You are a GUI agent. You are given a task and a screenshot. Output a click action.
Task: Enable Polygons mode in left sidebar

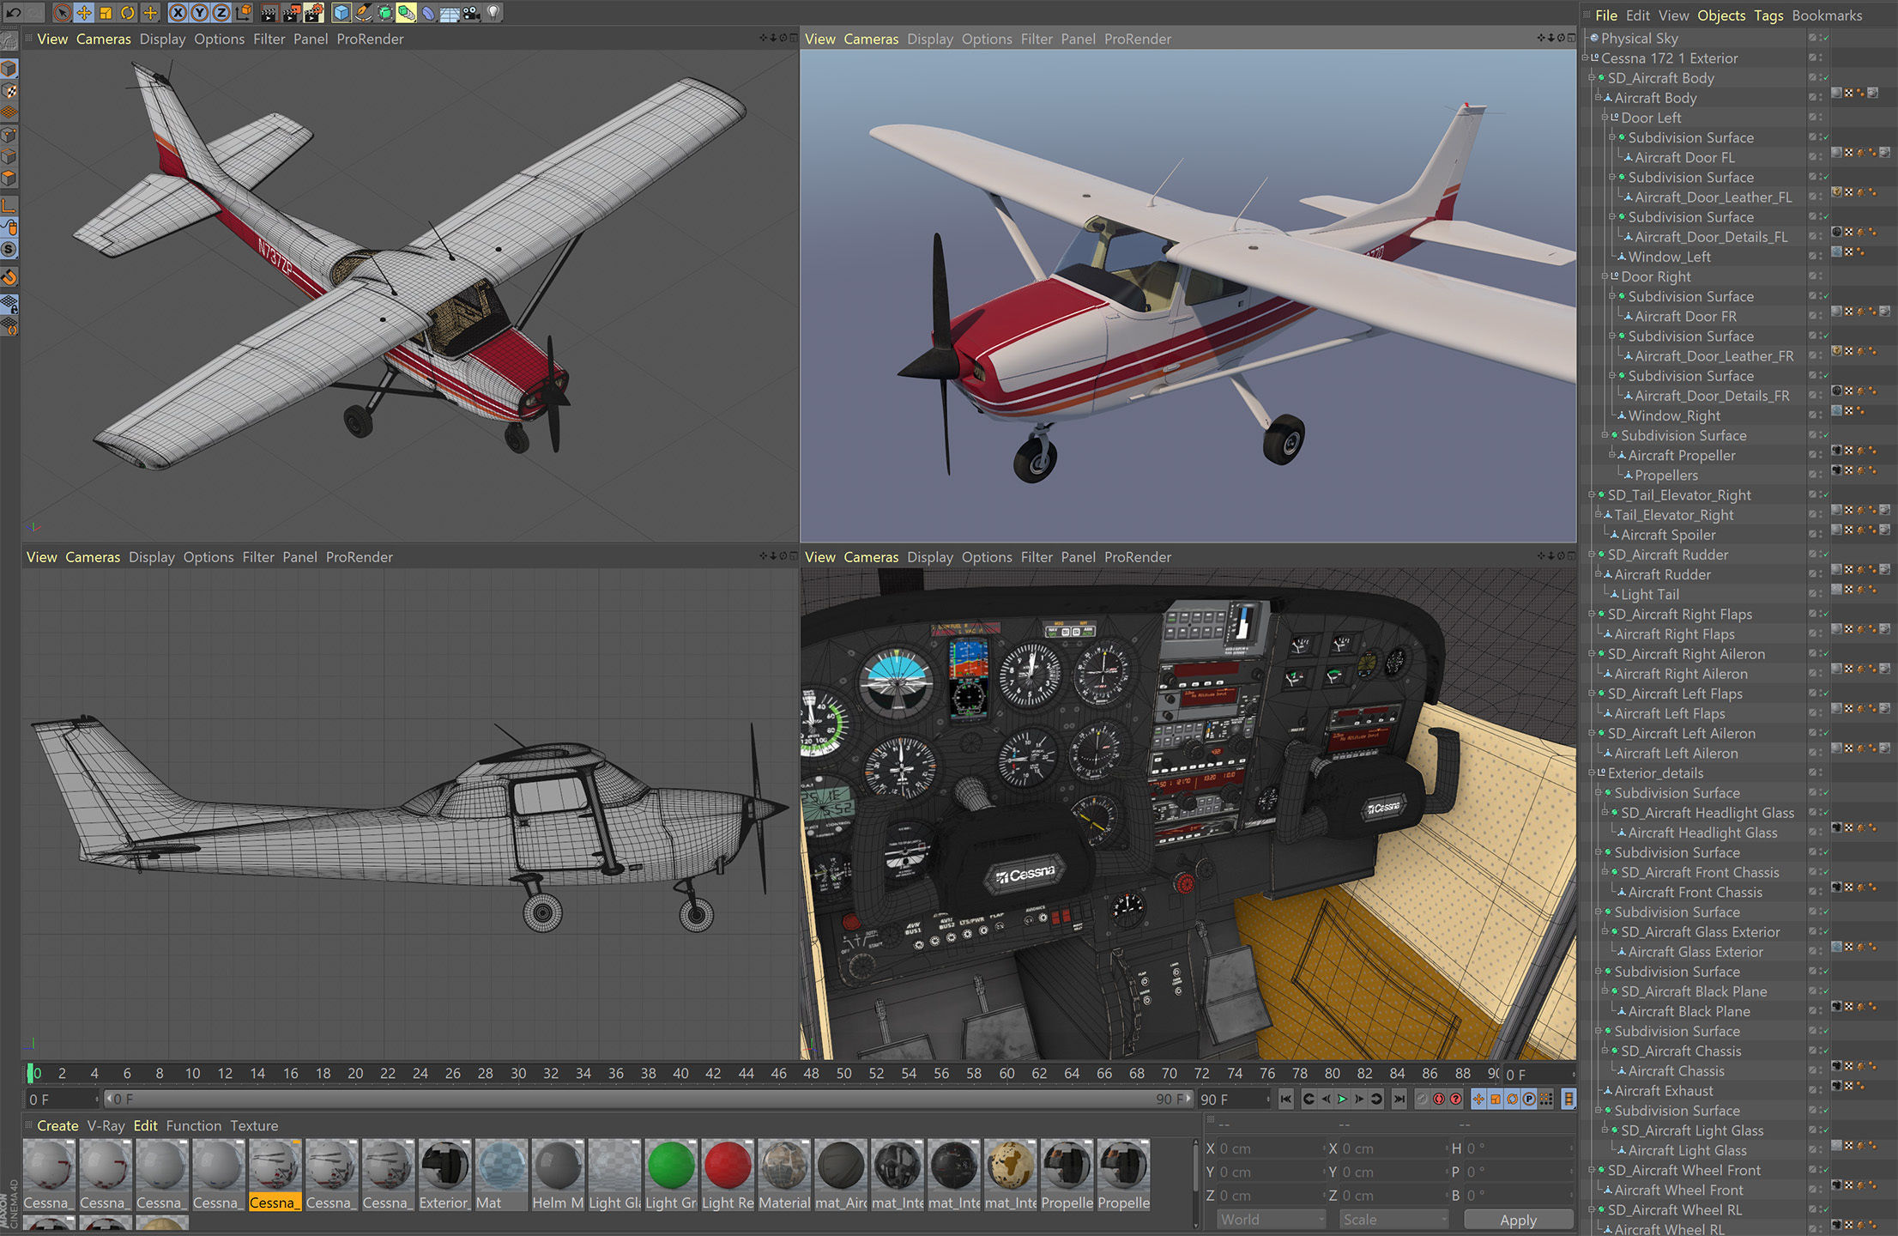pyautogui.click(x=9, y=178)
